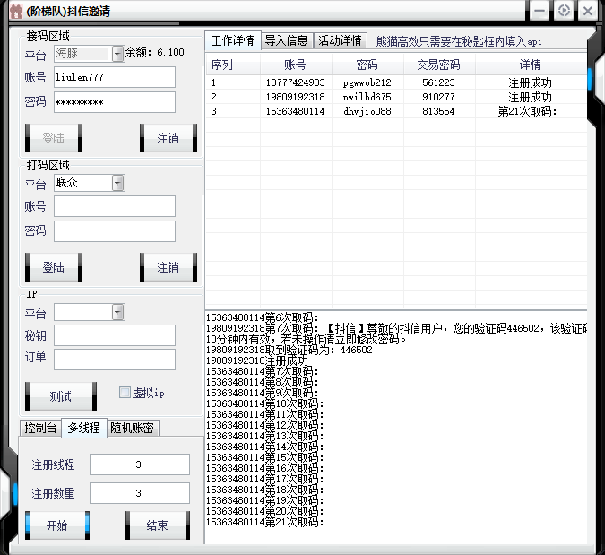Viewport: 605px width, 555px height.
Task: Focus the 接码区域 密码 field
Action: tap(115, 102)
